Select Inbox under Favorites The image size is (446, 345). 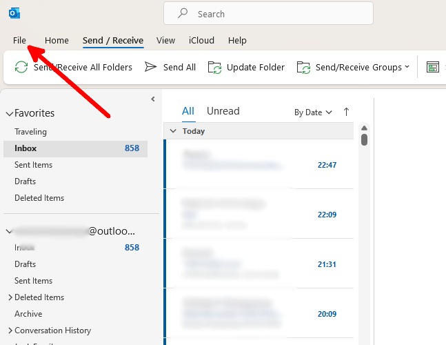[75, 148]
